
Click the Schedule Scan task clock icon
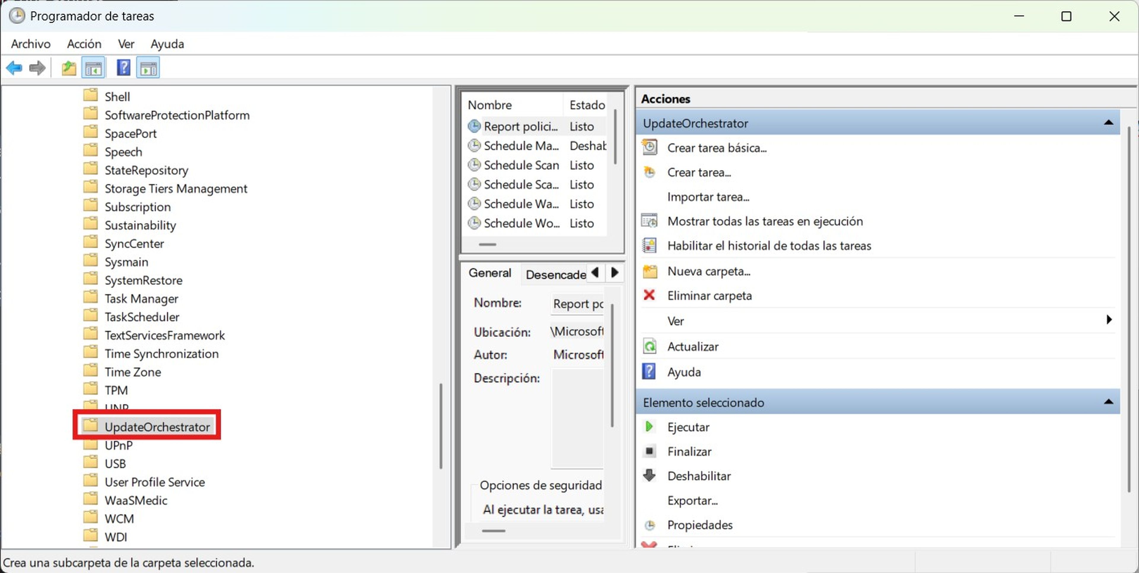click(474, 165)
